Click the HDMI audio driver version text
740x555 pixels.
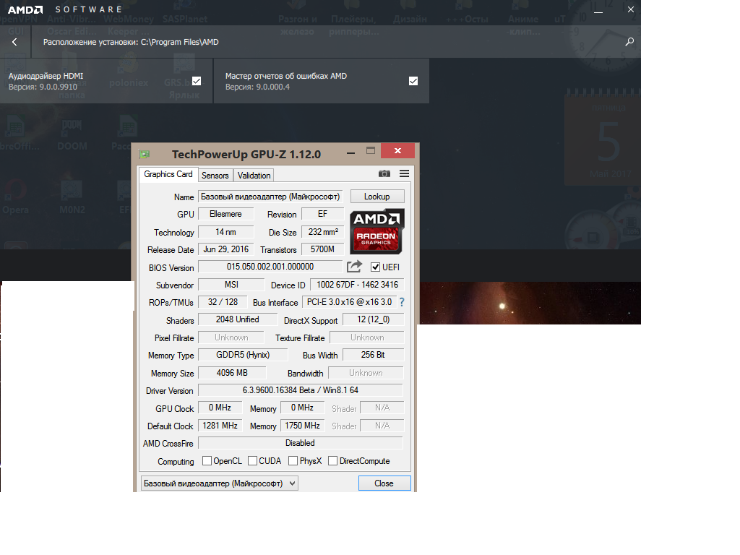[x=43, y=87]
